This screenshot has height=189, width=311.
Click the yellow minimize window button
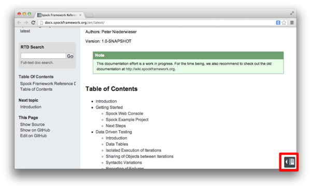pos(24,14)
